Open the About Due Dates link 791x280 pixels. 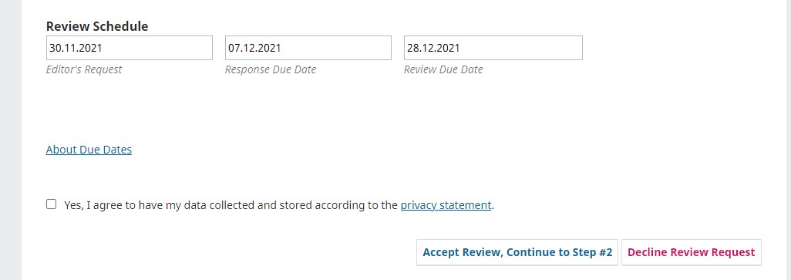click(89, 150)
